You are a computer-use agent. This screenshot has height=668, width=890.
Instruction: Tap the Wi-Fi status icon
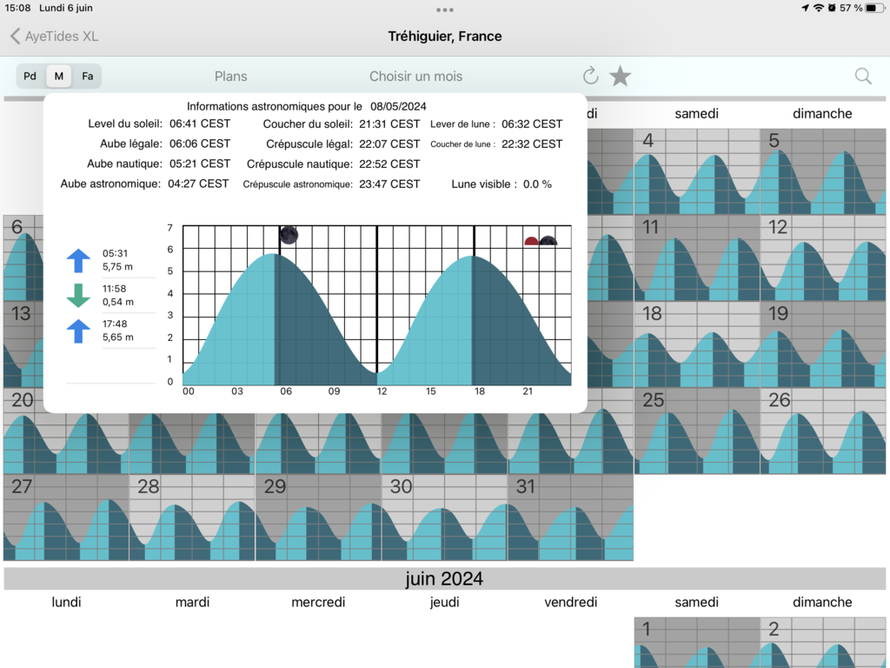click(x=819, y=8)
